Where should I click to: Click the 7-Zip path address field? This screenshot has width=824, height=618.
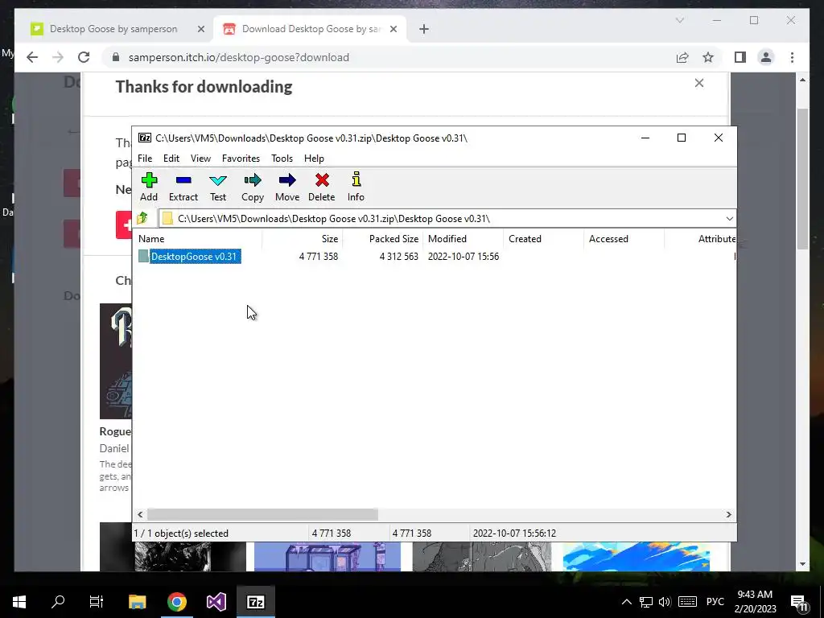click(442, 219)
